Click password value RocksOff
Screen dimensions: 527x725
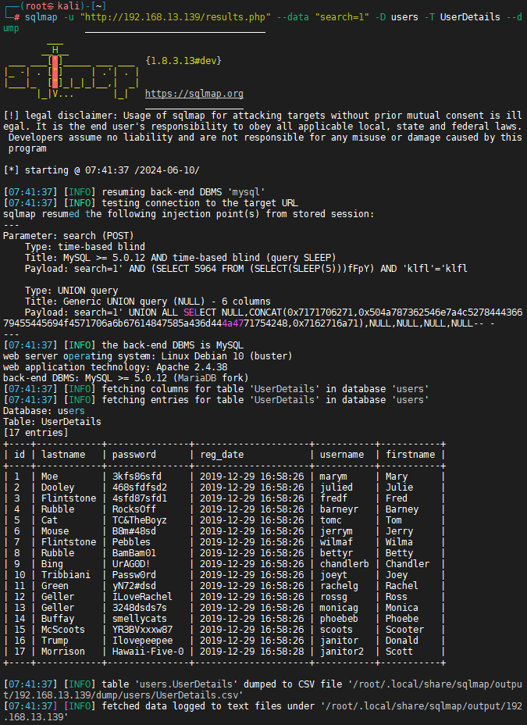tap(134, 509)
